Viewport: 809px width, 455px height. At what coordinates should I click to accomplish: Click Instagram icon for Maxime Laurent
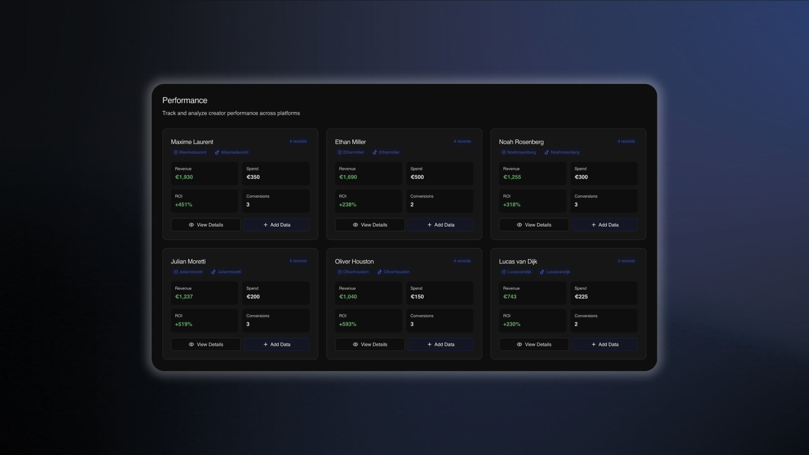coord(175,152)
